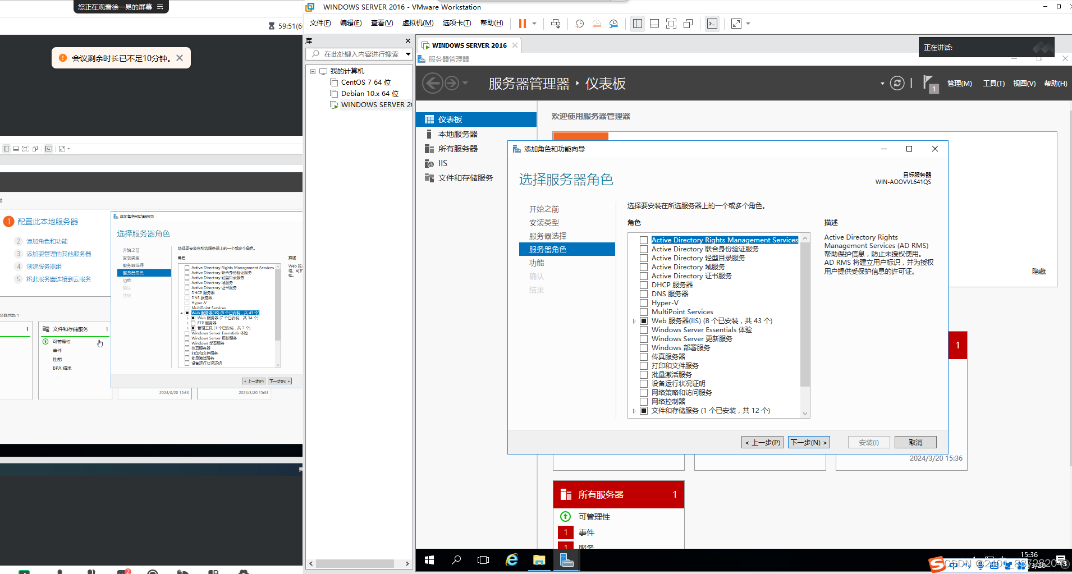This screenshot has height=574, width=1072.
Task: Toggle the Web 服务器(IIS) role checkbox
Action: (x=644, y=321)
